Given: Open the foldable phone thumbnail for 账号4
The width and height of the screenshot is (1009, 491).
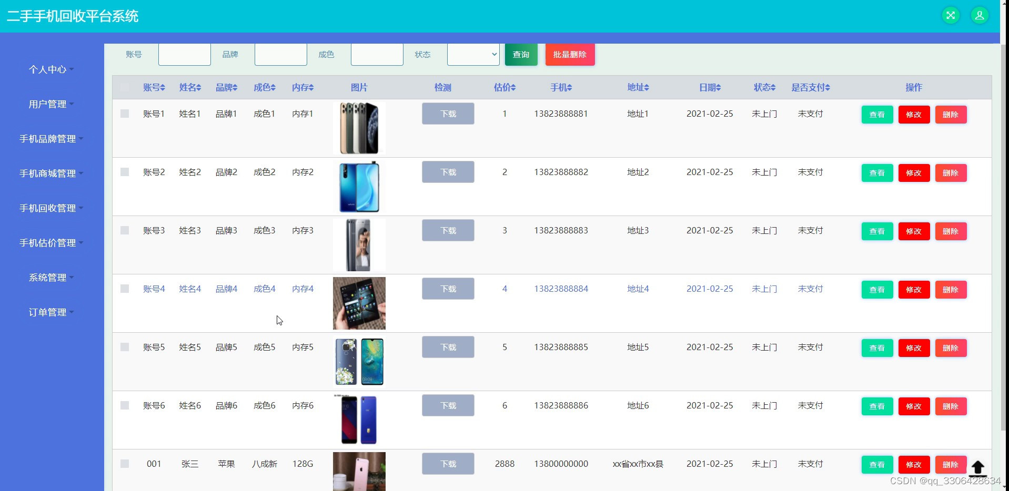Looking at the screenshot, I should coord(359,303).
